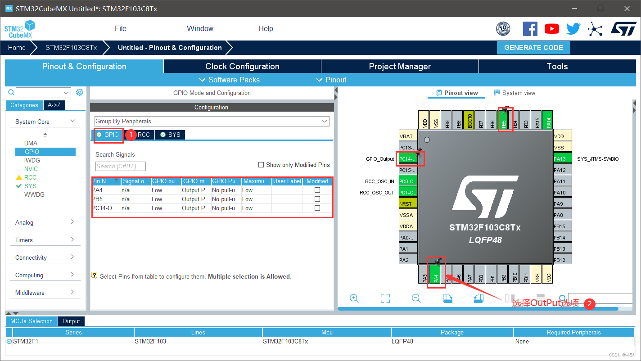
Task: Click the STM32CubeMX logo
Action: pyautogui.click(x=19, y=29)
